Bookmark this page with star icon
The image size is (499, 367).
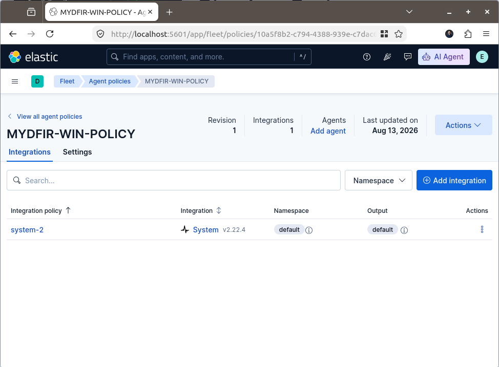pos(399,34)
